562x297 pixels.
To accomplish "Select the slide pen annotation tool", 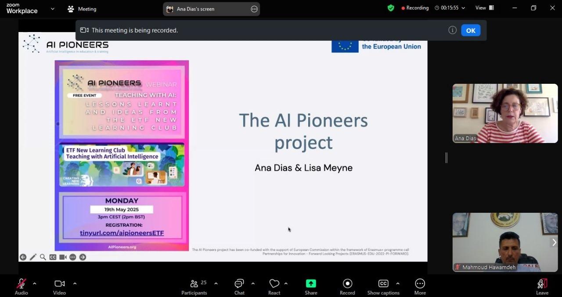I will coord(33,257).
